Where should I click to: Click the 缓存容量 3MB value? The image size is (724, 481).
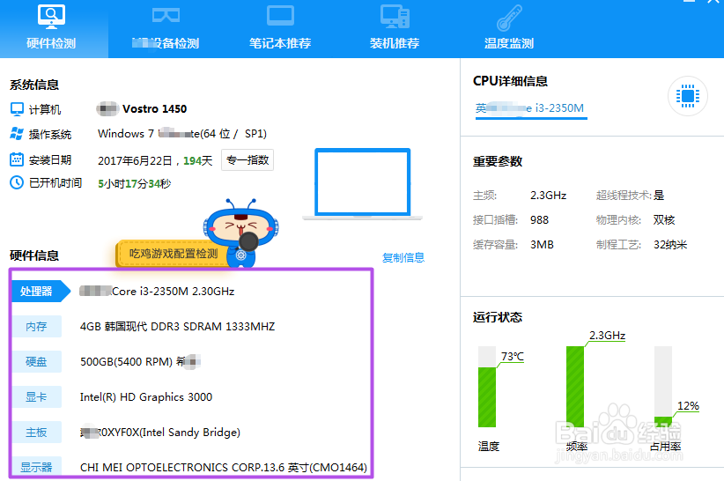tap(542, 245)
